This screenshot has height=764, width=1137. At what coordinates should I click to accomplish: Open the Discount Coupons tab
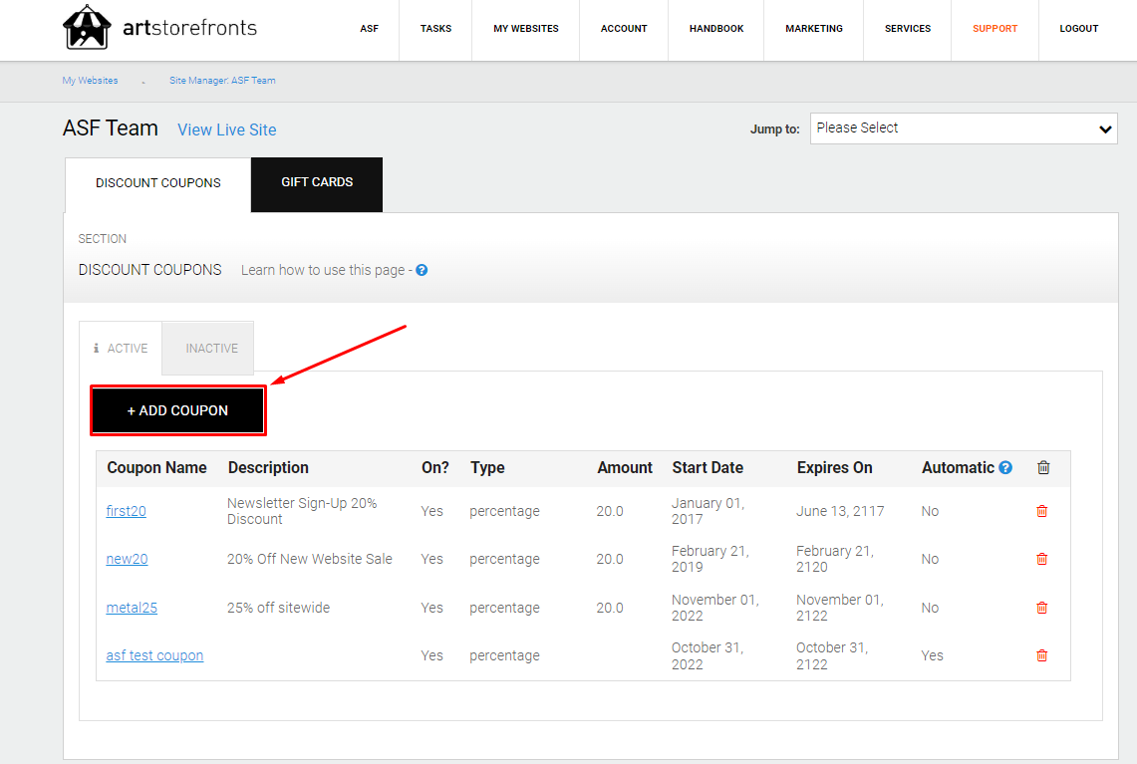(158, 184)
